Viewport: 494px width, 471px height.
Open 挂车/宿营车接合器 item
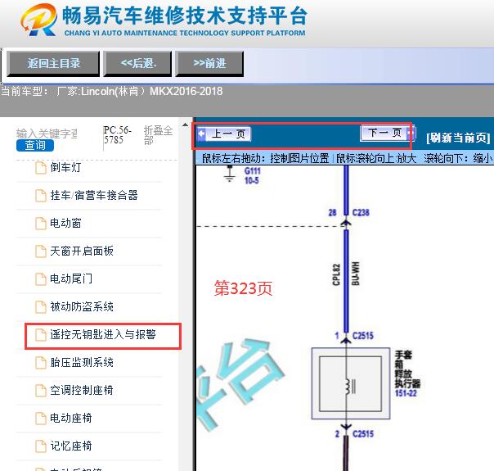click(94, 195)
